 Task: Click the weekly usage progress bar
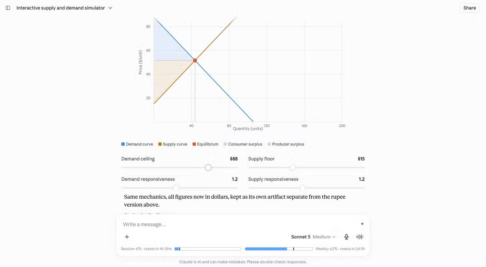pos(279,249)
